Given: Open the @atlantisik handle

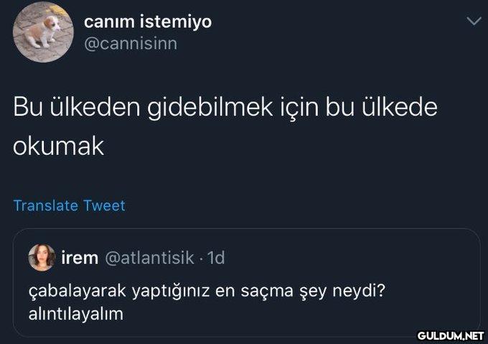Looking at the screenshot, I should [x=149, y=257].
